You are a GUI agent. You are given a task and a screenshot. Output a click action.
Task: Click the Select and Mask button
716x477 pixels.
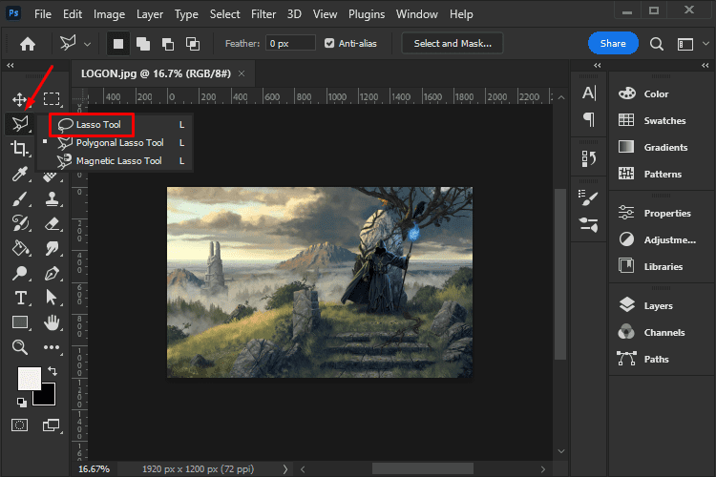click(453, 43)
